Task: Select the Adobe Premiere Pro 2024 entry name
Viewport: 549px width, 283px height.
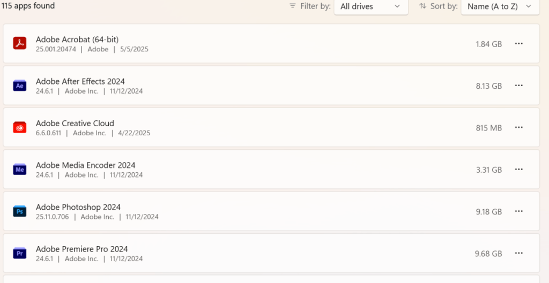Action: coord(81,249)
